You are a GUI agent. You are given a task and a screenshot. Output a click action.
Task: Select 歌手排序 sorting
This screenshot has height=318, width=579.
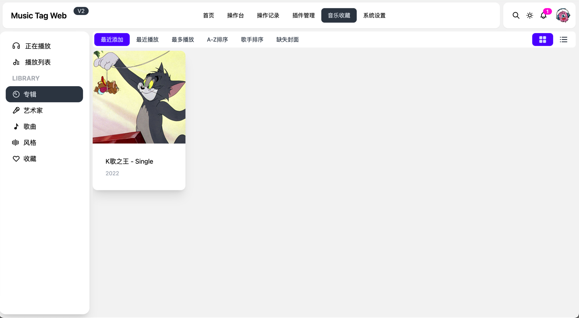252,39
